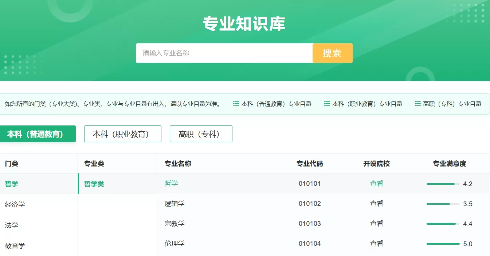Click 查看 next to 伦理学

[x=376, y=243]
